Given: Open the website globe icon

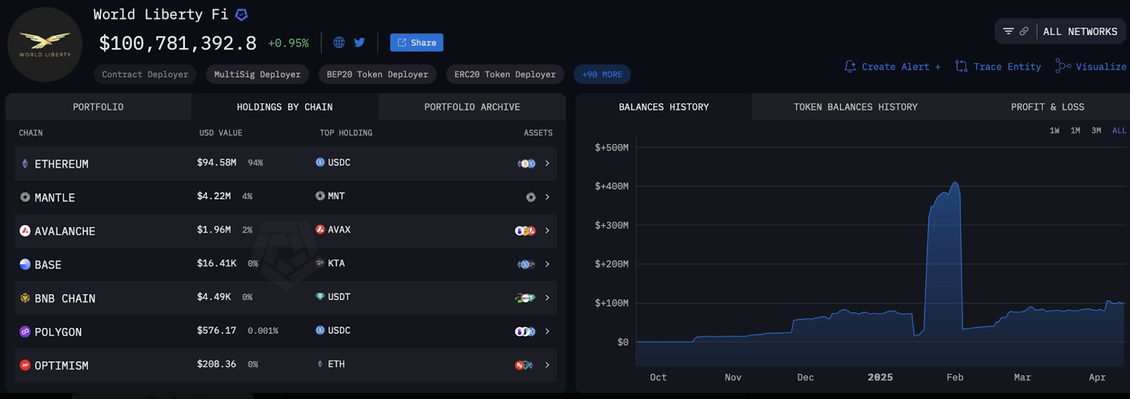Looking at the screenshot, I should point(339,42).
